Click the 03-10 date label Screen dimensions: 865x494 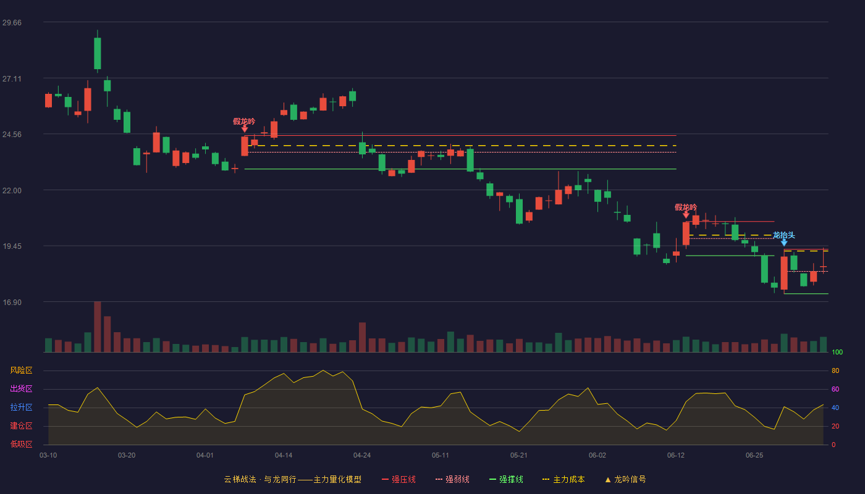[x=48, y=455]
